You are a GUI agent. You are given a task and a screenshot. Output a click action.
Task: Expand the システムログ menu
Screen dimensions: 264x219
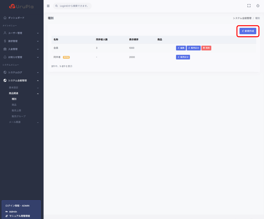tap(21, 72)
